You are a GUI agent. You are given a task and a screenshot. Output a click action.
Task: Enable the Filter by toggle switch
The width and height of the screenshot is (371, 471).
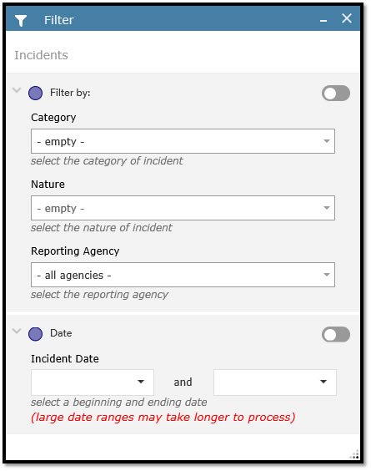(336, 94)
